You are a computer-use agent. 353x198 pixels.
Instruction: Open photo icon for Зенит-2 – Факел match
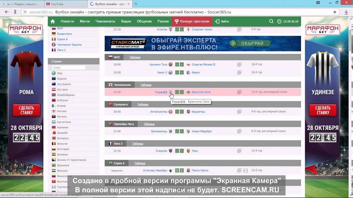[x=239, y=73]
